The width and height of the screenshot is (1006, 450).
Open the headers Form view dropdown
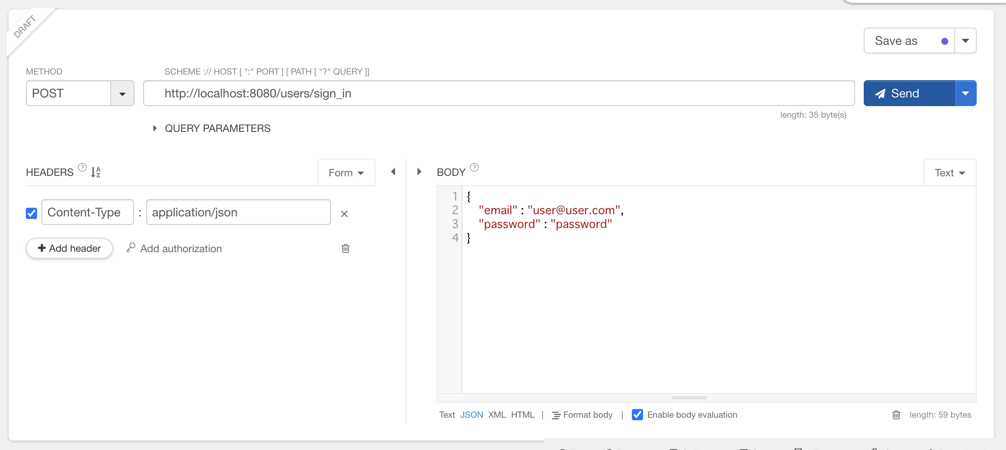(x=346, y=173)
